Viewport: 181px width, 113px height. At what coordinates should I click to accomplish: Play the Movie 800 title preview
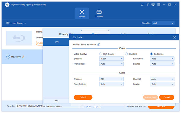click(8, 57)
